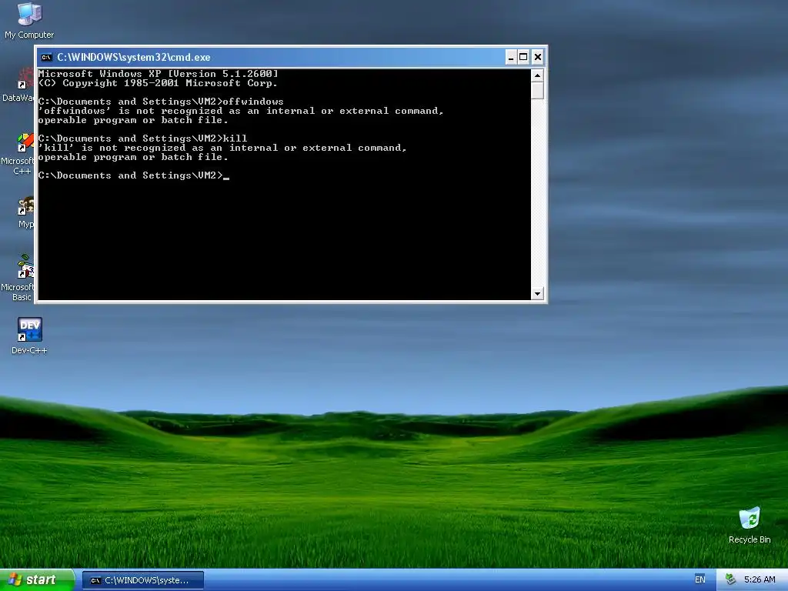Open the My Computer desktop icon
The width and height of the screenshot is (788, 591).
tap(29, 21)
